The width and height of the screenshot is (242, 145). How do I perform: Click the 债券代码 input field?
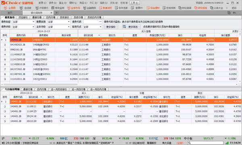pos(93,22)
